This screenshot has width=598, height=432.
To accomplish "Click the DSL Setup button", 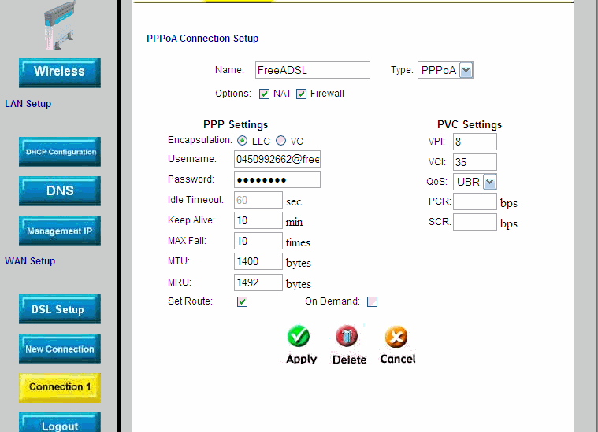I will [x=60, y=309].
